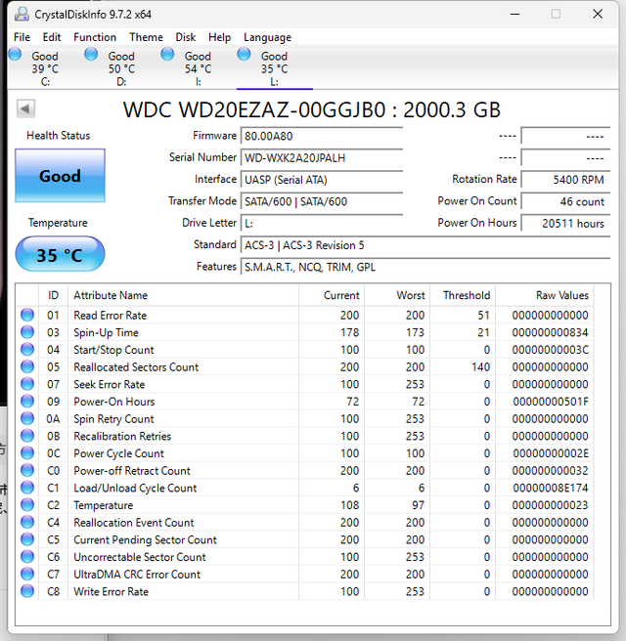Click the Drive Letter field L:

[x=322, y=223]
